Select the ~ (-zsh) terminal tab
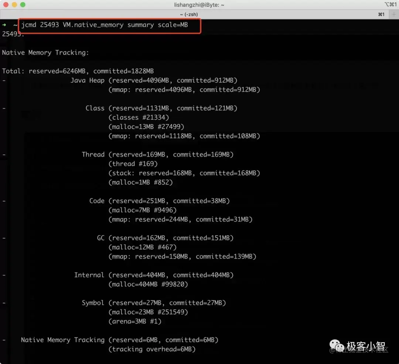This screenshot has height=364, width=399. 189,14
